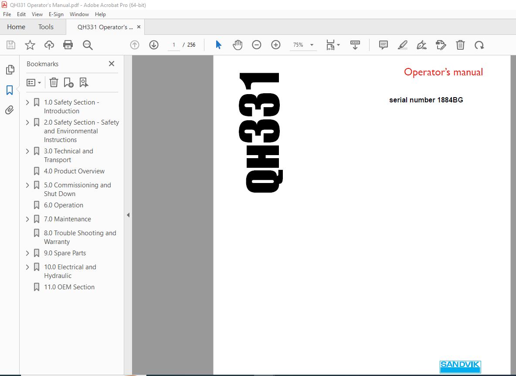Open the E-Sign menu
516x376 pixels.
56,14
